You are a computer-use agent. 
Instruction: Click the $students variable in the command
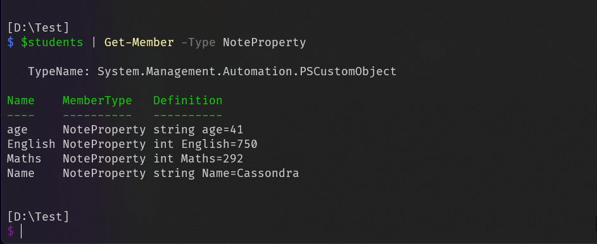coord(52,42)
